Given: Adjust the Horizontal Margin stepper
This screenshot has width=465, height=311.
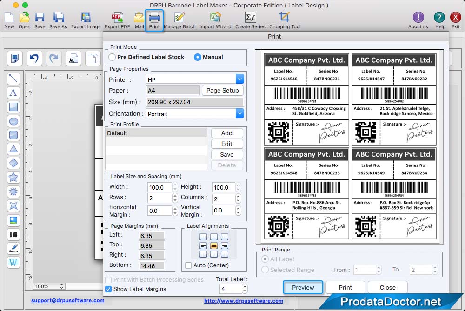Looking at the screenshot, I should (175, 211).
